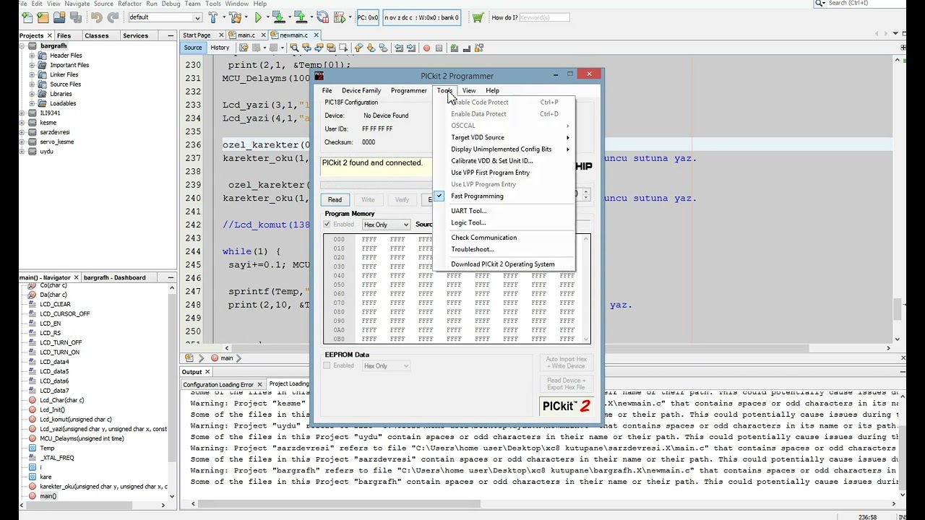Click the Read button in PICkit 2
925x520 pixels.
(x=335, y=199)
